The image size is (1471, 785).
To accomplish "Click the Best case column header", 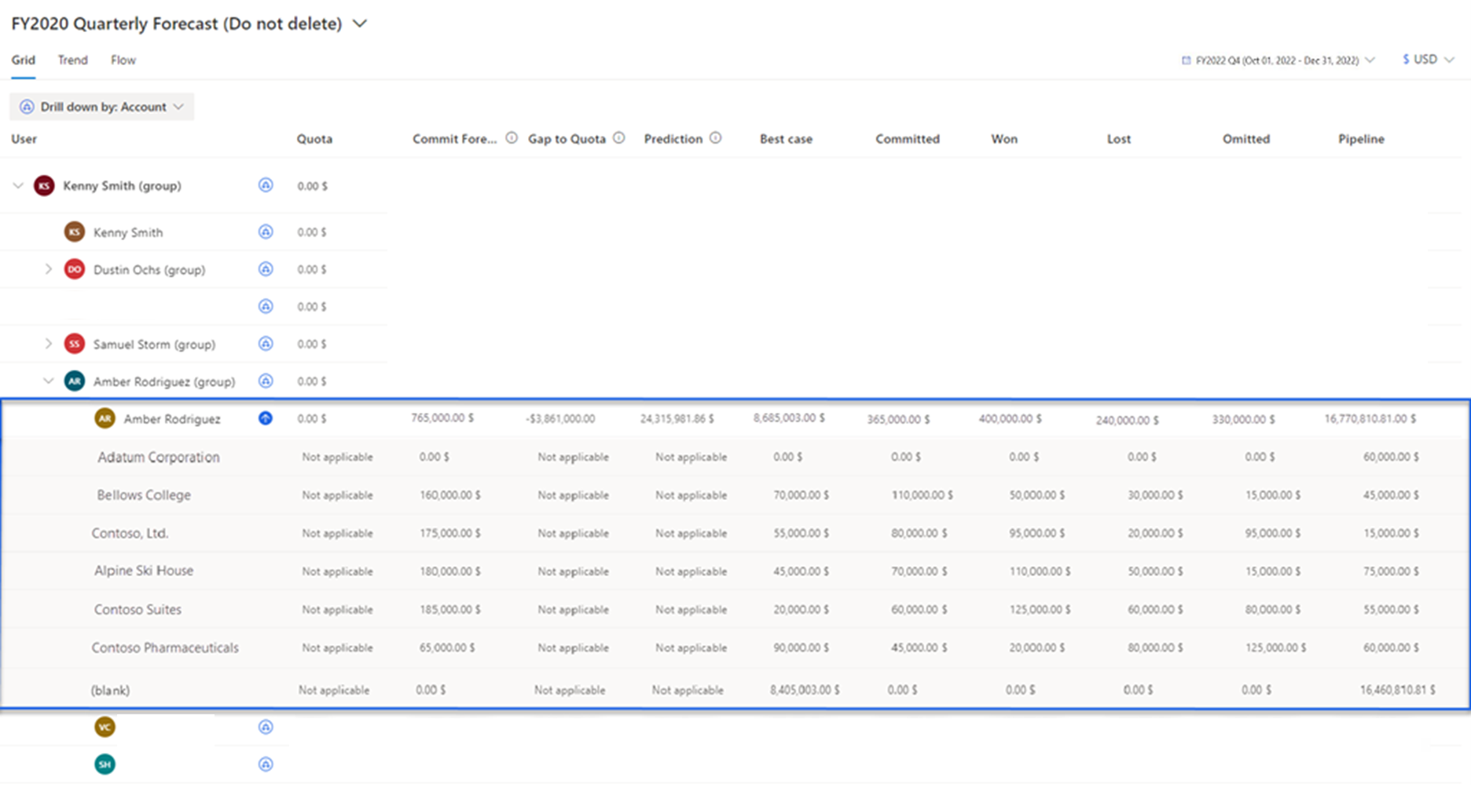I will (x=786, y=139).
